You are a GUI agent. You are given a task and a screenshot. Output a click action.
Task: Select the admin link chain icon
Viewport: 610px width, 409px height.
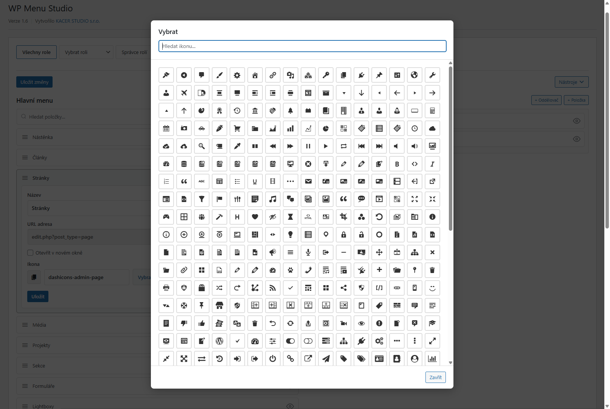click(x=273, y=75)
